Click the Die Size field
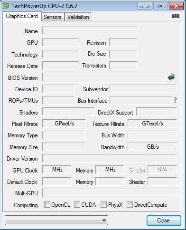This screenshot has height=230, width=186. point(123,54)
